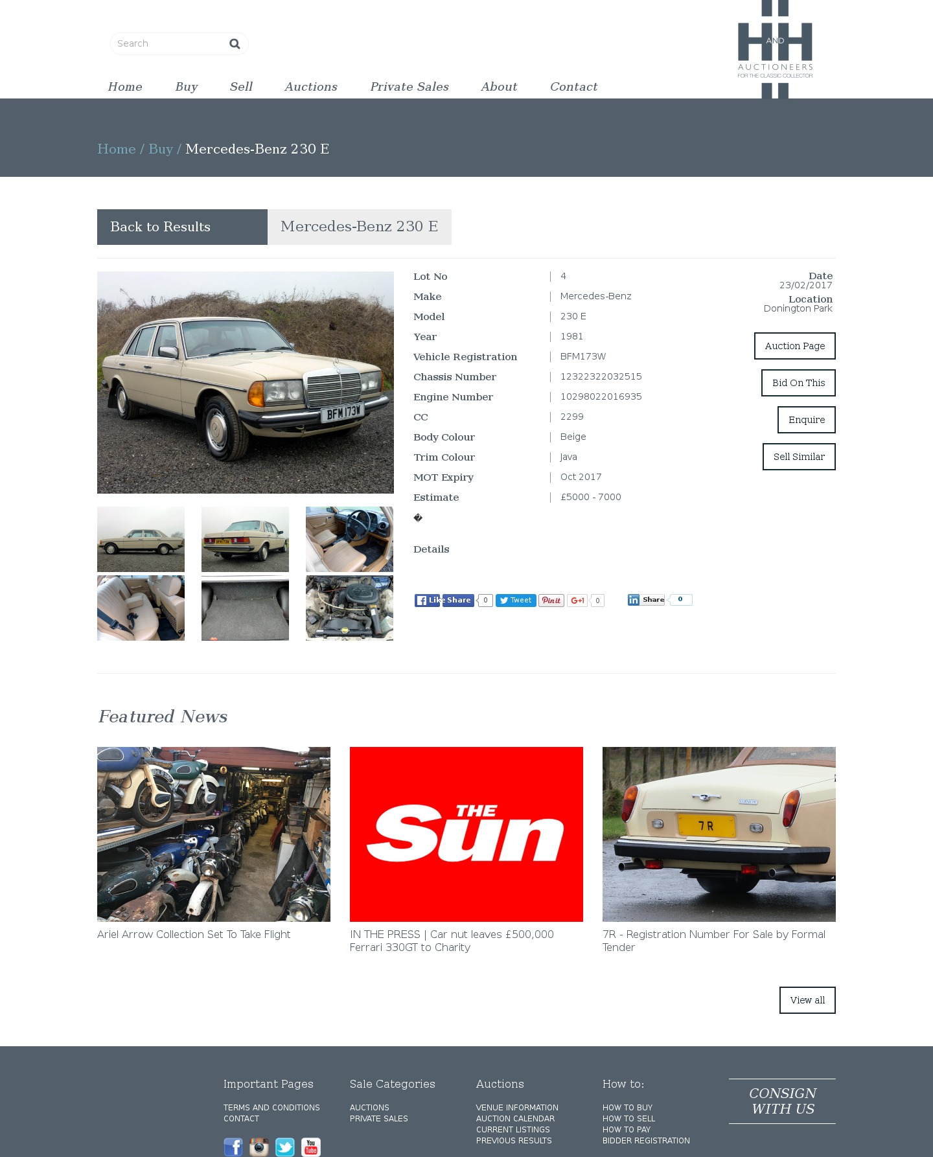Viewport: 933px width, 1157px height.
Task: Read Ariel Arrow Collection Set To Take Flight
Action: pos(194,934)
